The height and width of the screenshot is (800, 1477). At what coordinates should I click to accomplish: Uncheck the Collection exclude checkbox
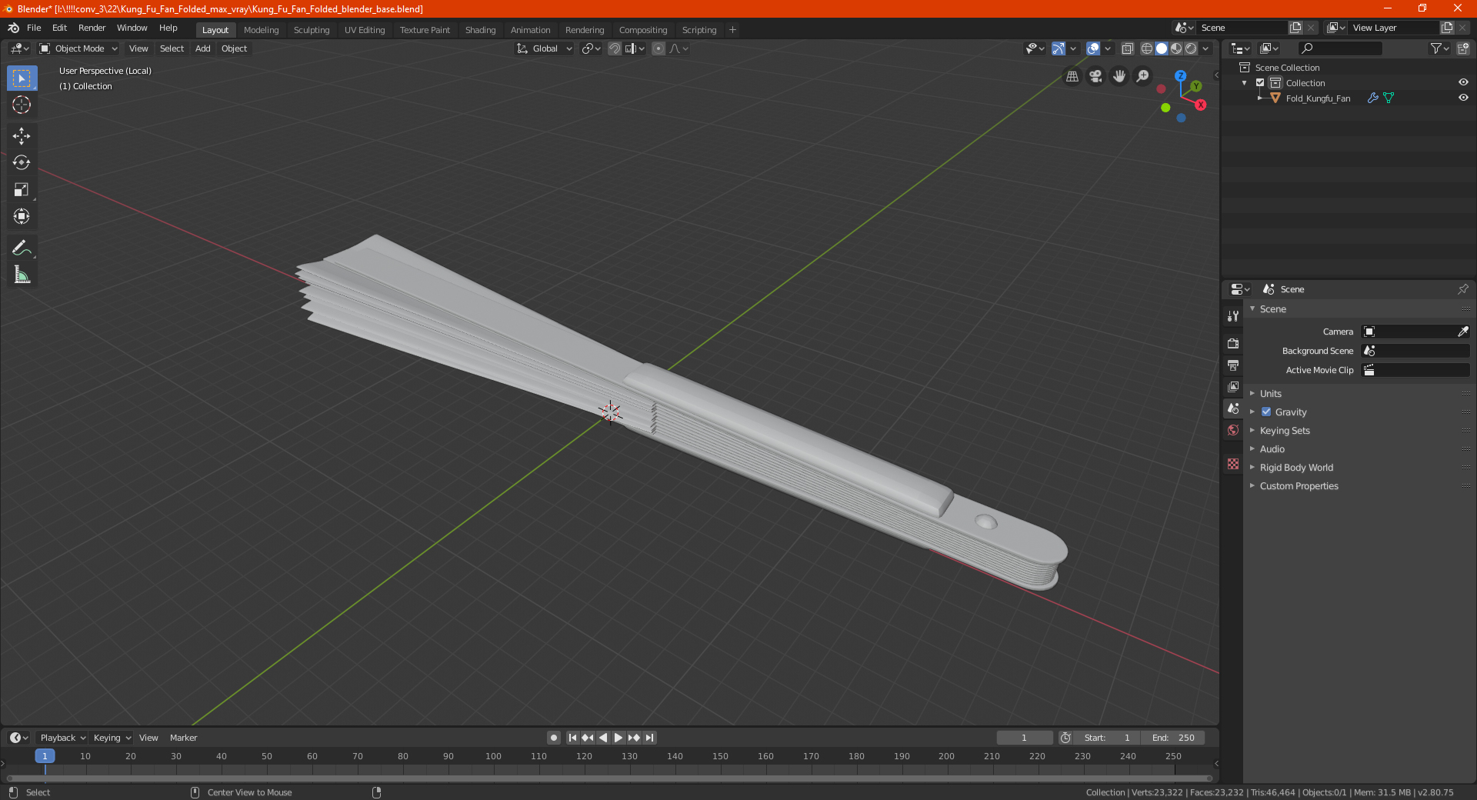(1260, 83)
